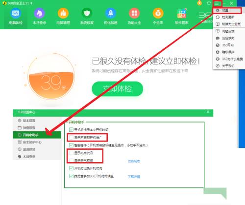Choose 论坛求助 menu entry
Screen dimensions: 245x205
[228, 38]
